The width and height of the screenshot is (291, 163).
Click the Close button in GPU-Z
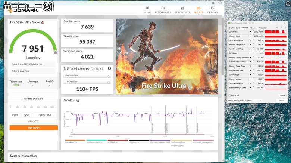281,101
